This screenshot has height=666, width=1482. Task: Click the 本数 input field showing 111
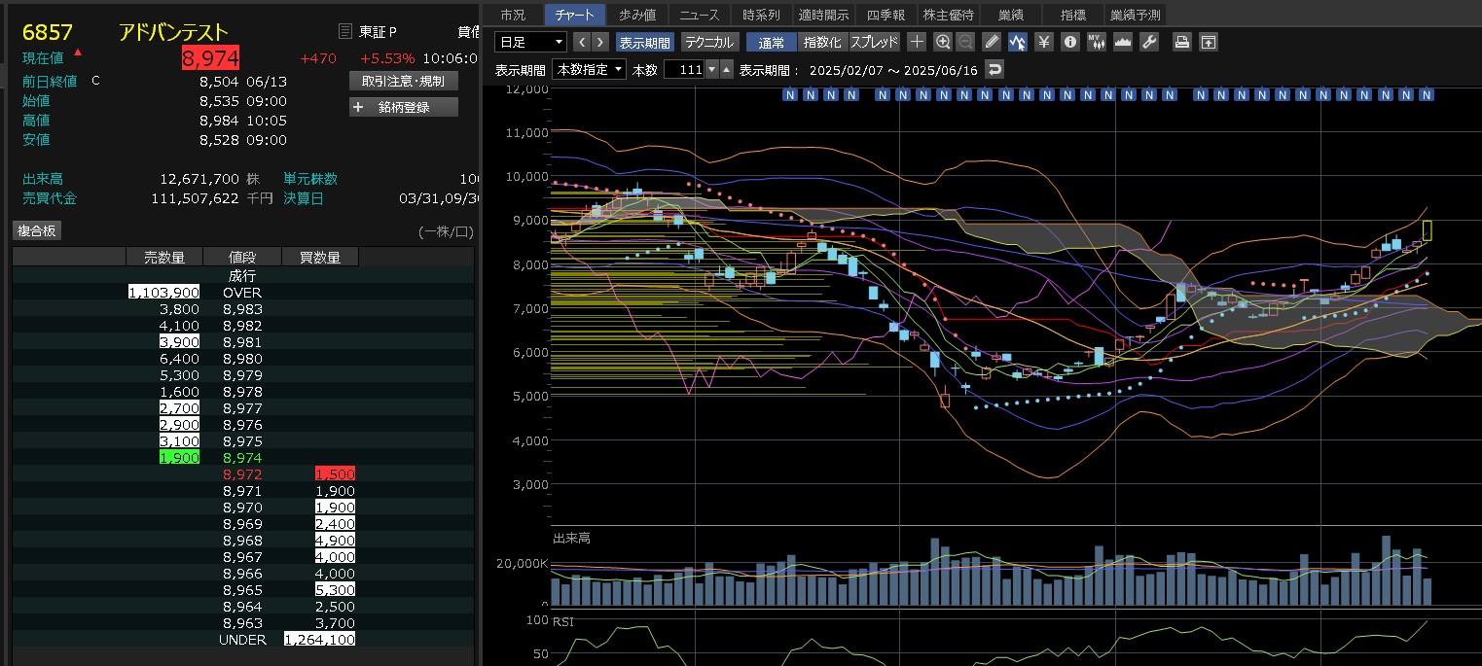[683, 70]
